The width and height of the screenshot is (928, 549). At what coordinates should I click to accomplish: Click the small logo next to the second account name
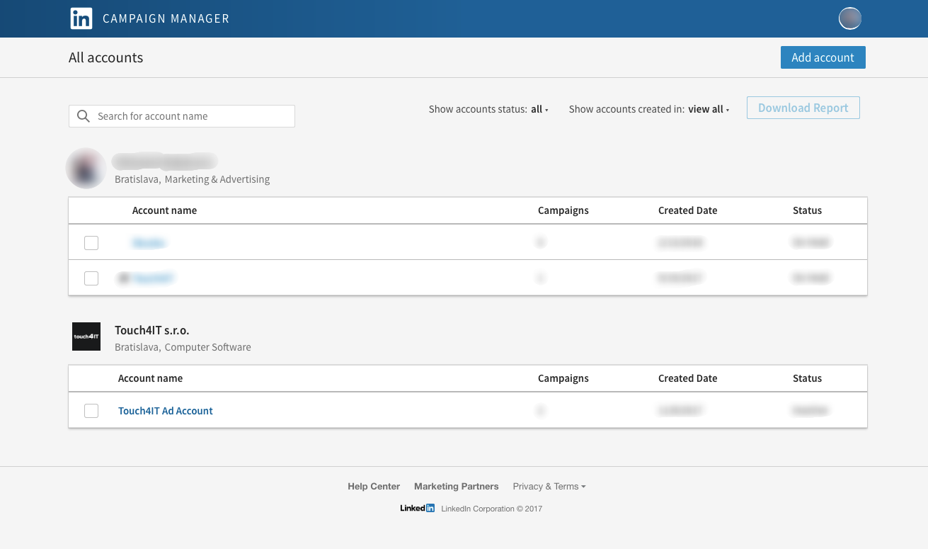(124, 278)
